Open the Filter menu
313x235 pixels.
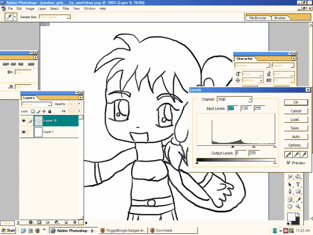pyautogui.click(x=66, y=9)
